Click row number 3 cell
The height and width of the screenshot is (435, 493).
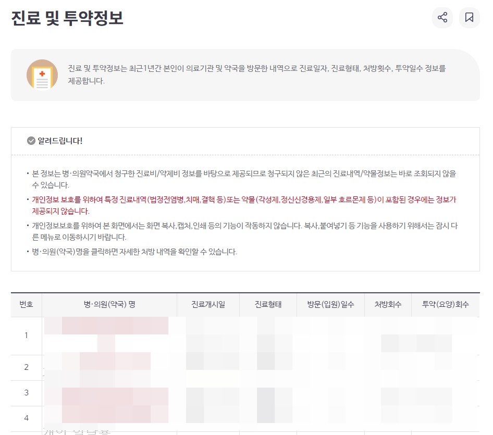[x=27, y=393]
